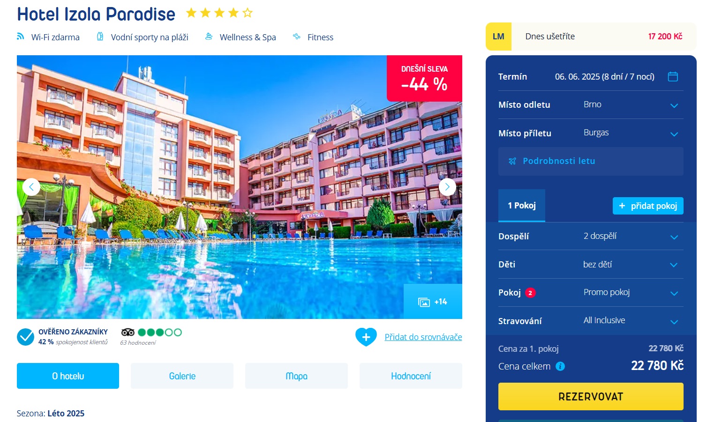Click the airplane icon in Podrobnosti letu

click(512, 161)
